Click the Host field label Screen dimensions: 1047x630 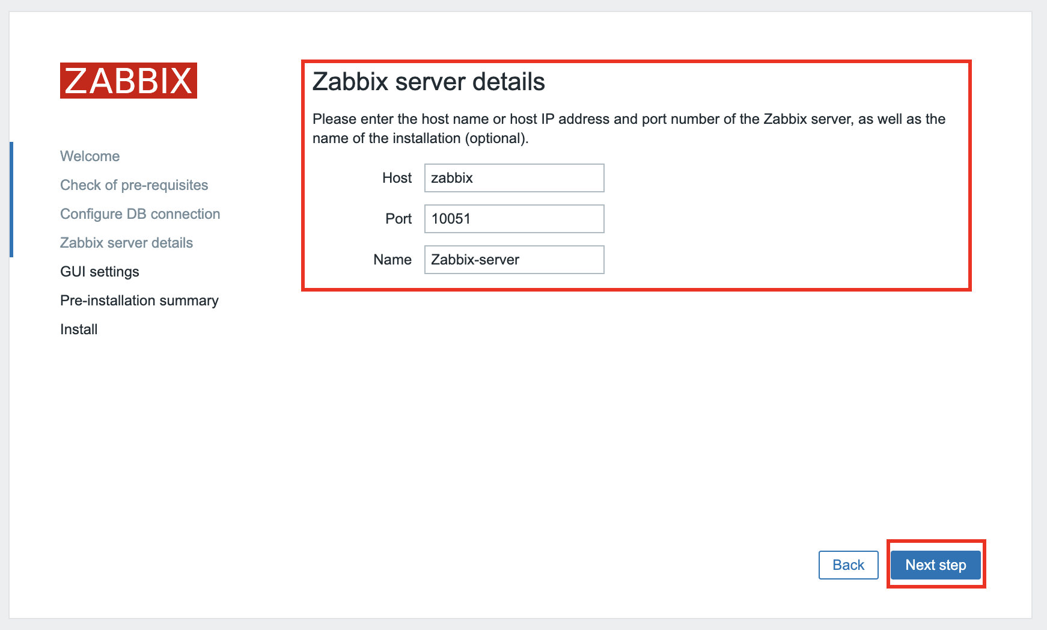tap(397, 178)
